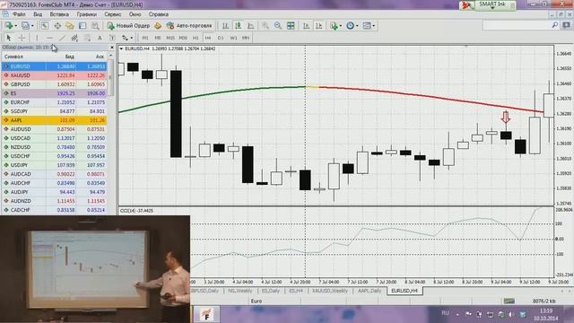Open the New Chart icon in the toolbar

tap(8, 26)
